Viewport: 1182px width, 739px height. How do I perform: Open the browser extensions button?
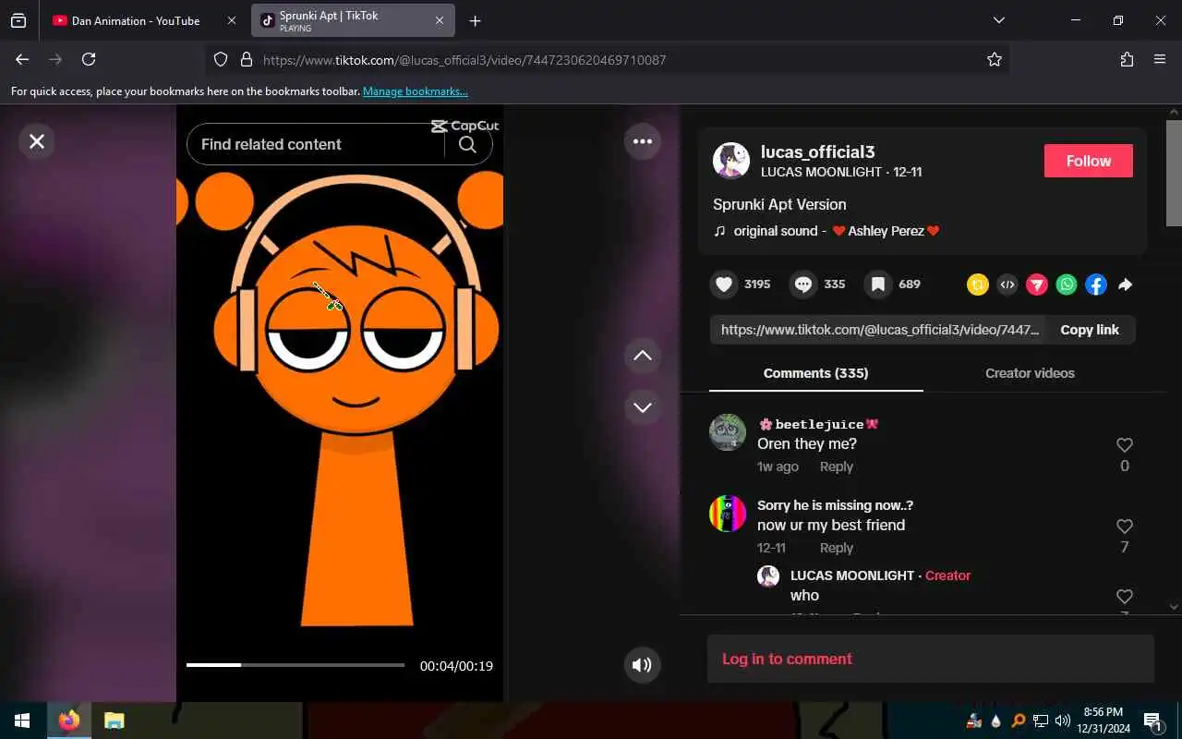1127,59
